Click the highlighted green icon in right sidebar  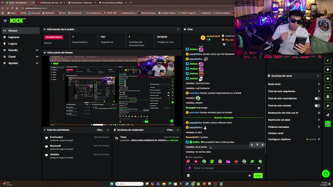328,124
